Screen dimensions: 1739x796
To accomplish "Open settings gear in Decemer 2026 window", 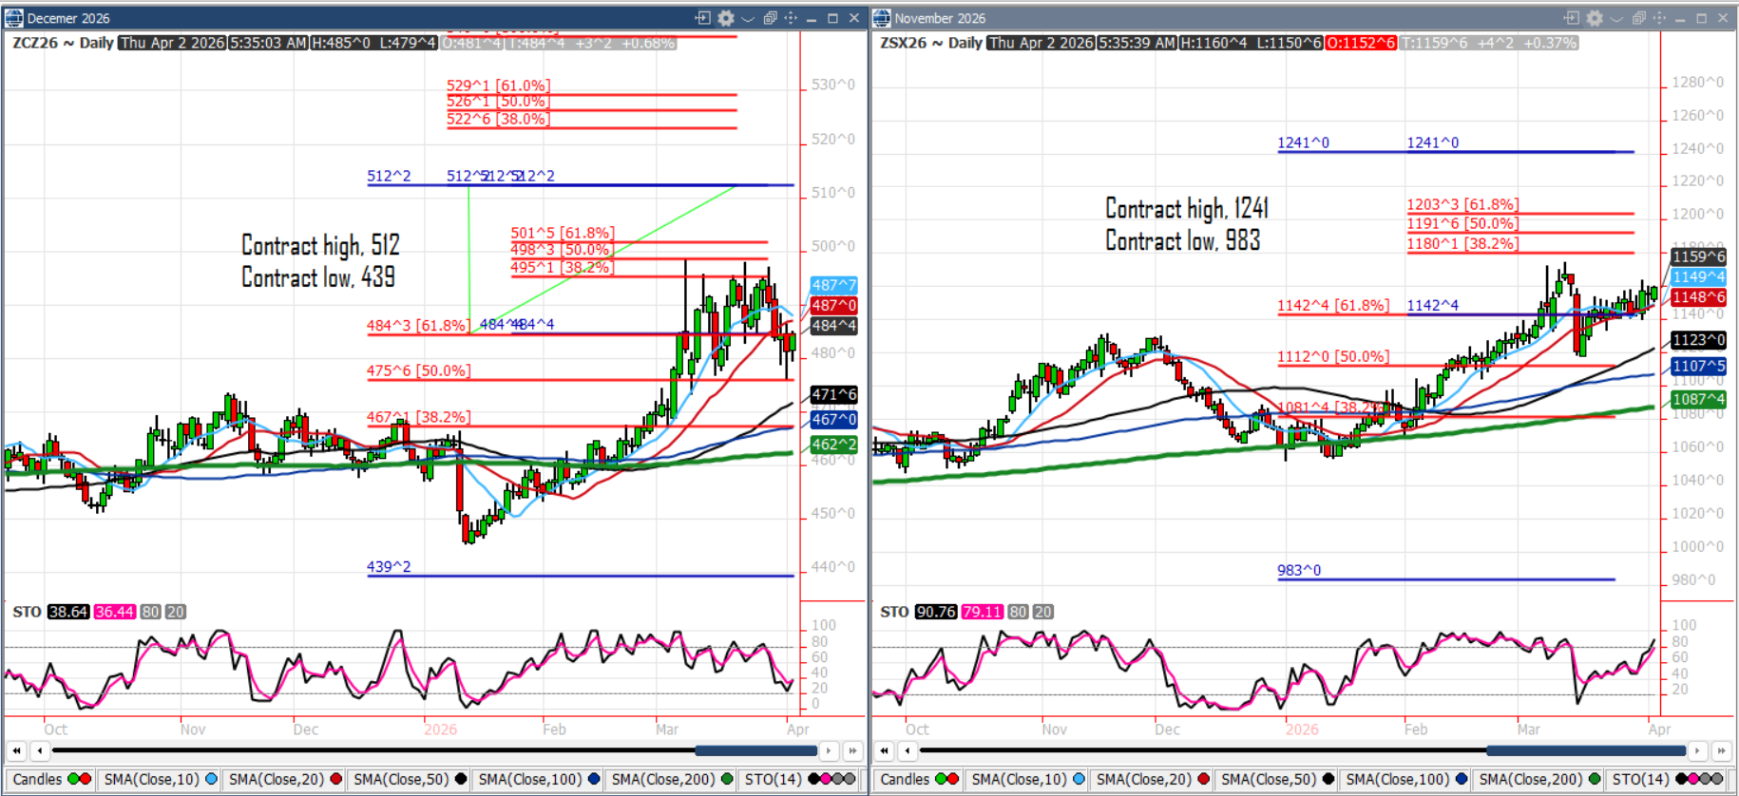I will point(726,18).
